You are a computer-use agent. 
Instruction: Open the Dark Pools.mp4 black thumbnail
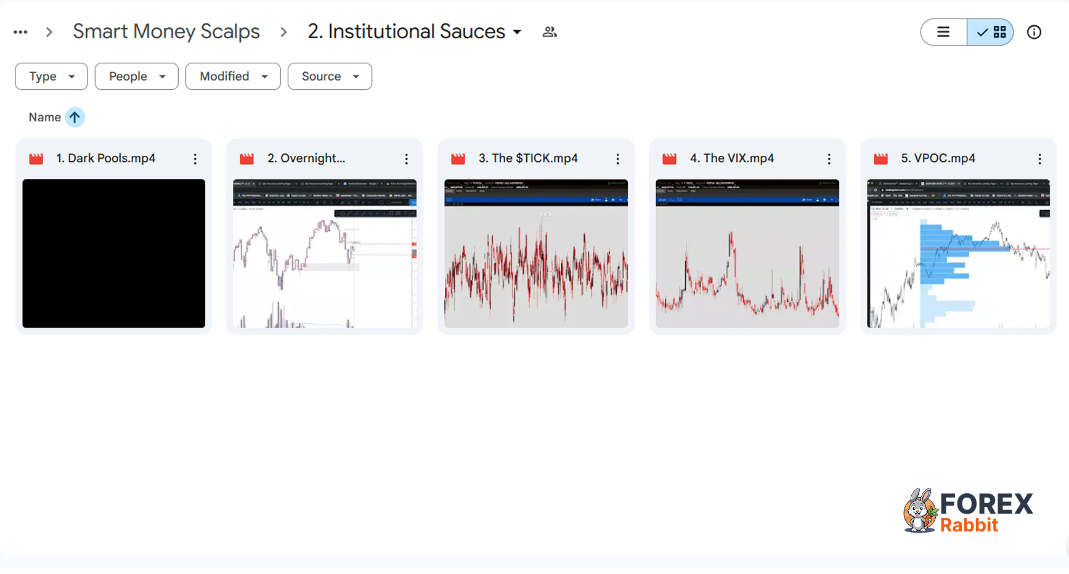tap(114, 253)
